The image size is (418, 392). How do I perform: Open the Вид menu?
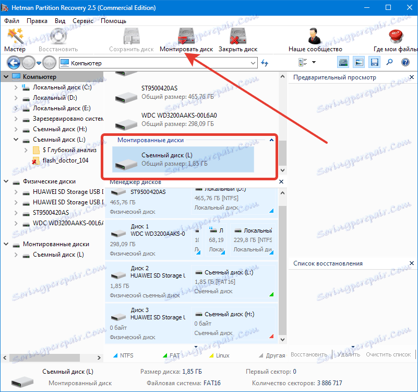tap(60, 21)
